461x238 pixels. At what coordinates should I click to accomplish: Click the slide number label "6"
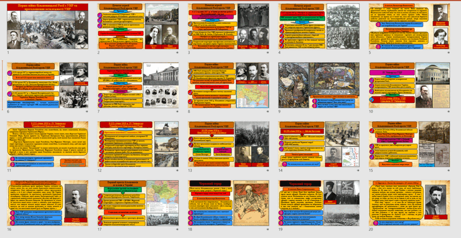coord(8,112)
